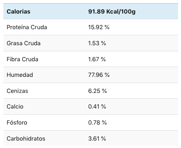The width and height of the screenshot is (181, 148).
Task: Click the Carbohidratos row label
Action: pyautogui.click(x=26, y=139)
